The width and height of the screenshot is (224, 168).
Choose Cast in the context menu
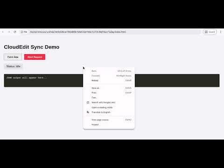[x=109, y=98]
